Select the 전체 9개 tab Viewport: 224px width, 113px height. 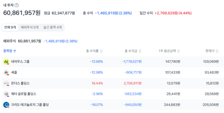point(10,27)
